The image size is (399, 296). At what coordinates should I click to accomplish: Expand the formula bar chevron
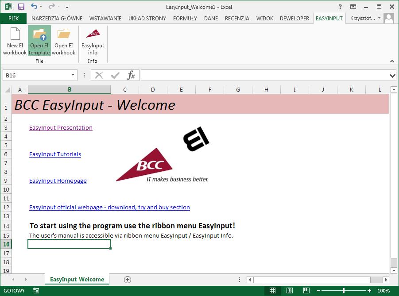[x=392, y=76]
